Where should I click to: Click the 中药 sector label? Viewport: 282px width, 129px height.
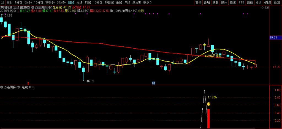point(141,11)
